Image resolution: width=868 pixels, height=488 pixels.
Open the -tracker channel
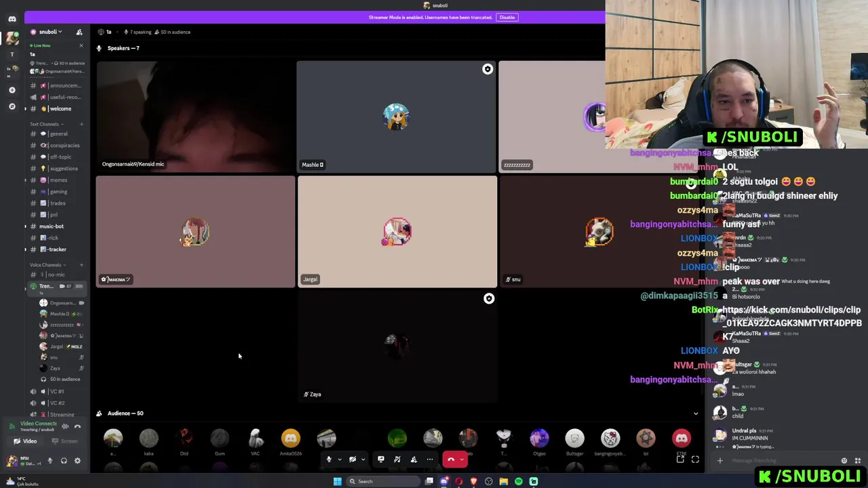coord(57,249)
